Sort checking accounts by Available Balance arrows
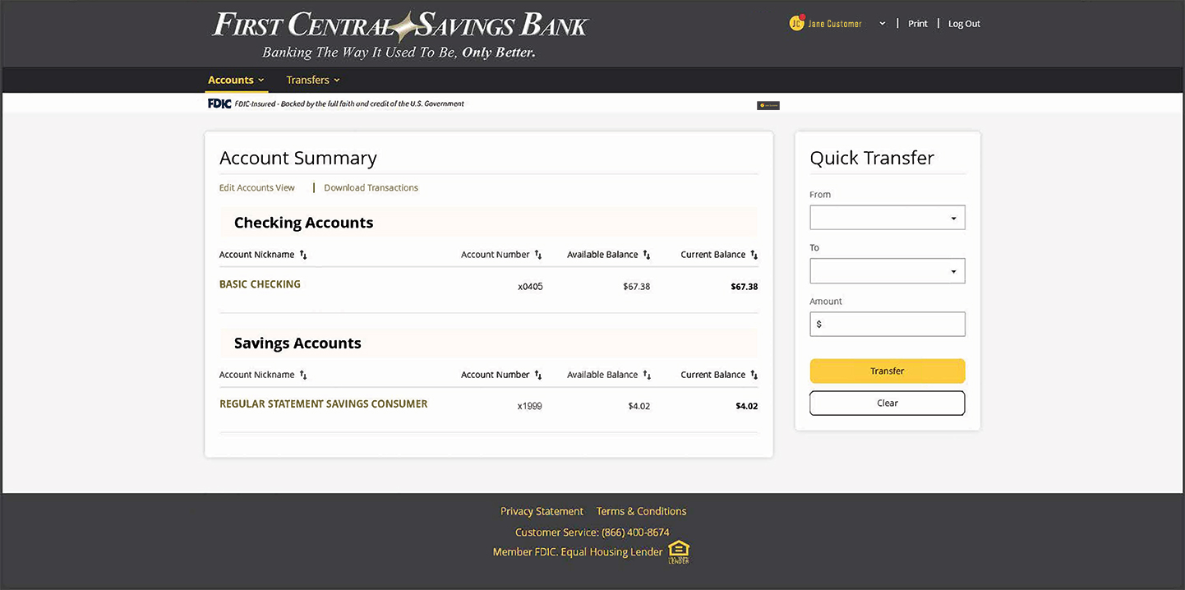 647,256
